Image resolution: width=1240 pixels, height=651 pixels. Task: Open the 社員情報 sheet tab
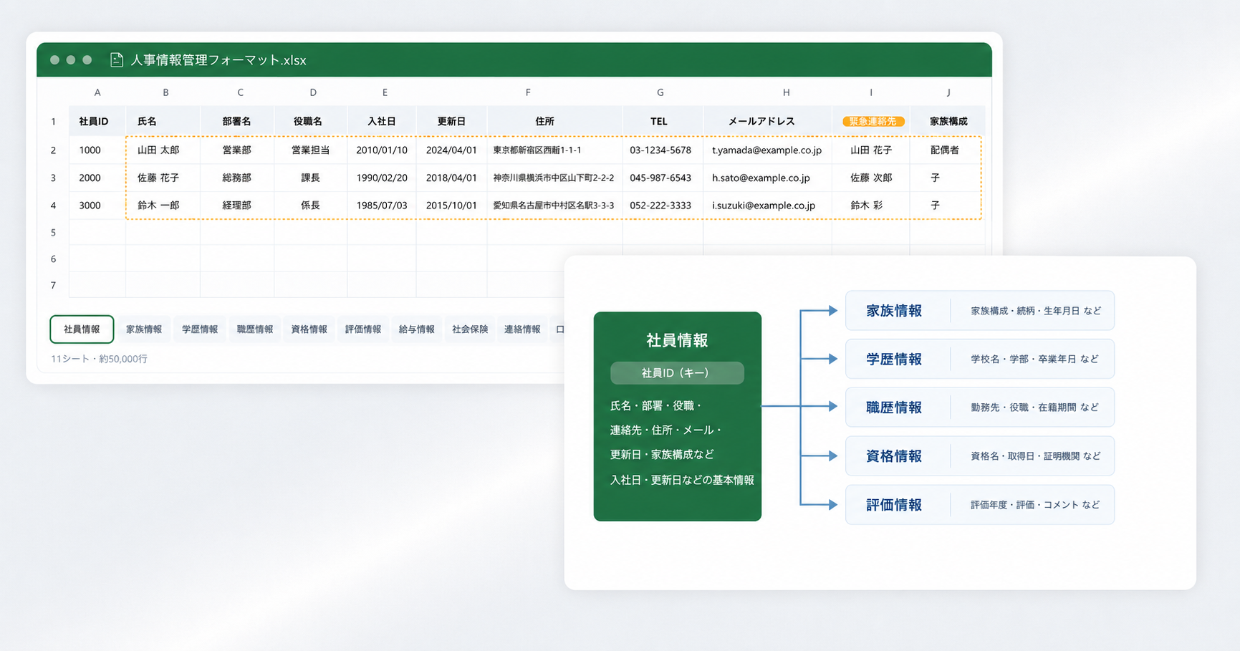[x=82, y=329]
